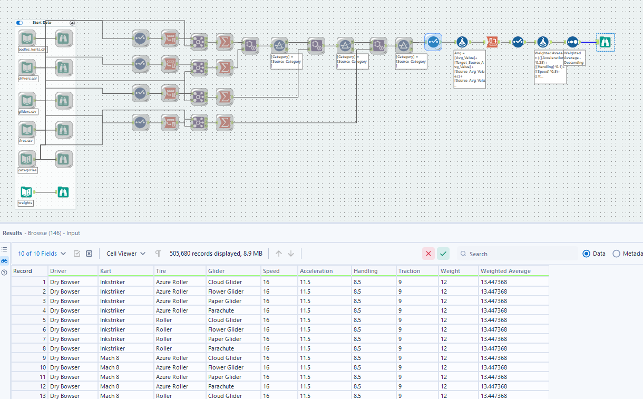Click the tool annotated Weighted Average - Descending

coord(572,42)
